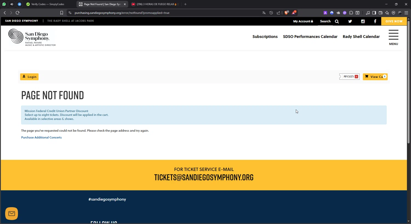
Task: Go back to the previous page
Action: [5, 13]
